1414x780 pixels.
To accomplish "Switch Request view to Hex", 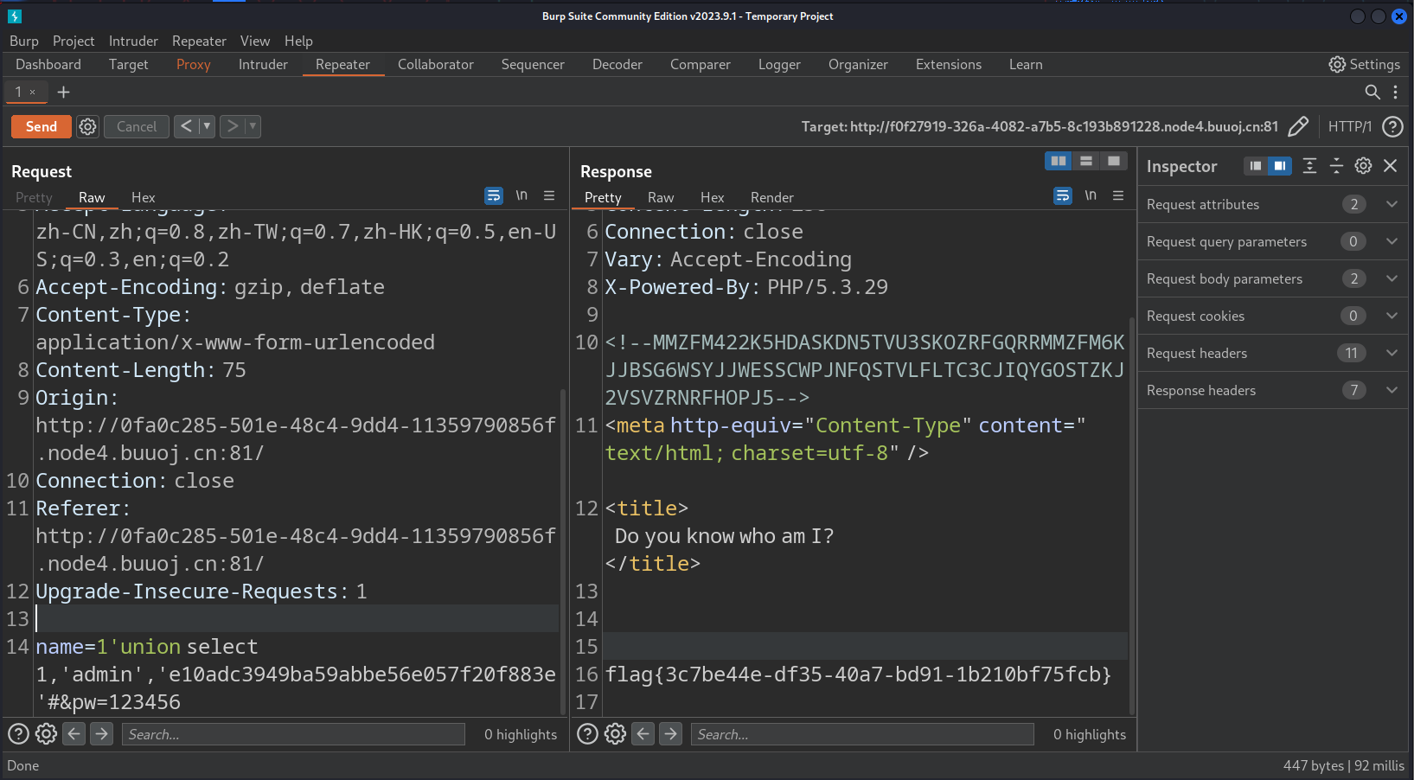I will (x=144, y=197).
